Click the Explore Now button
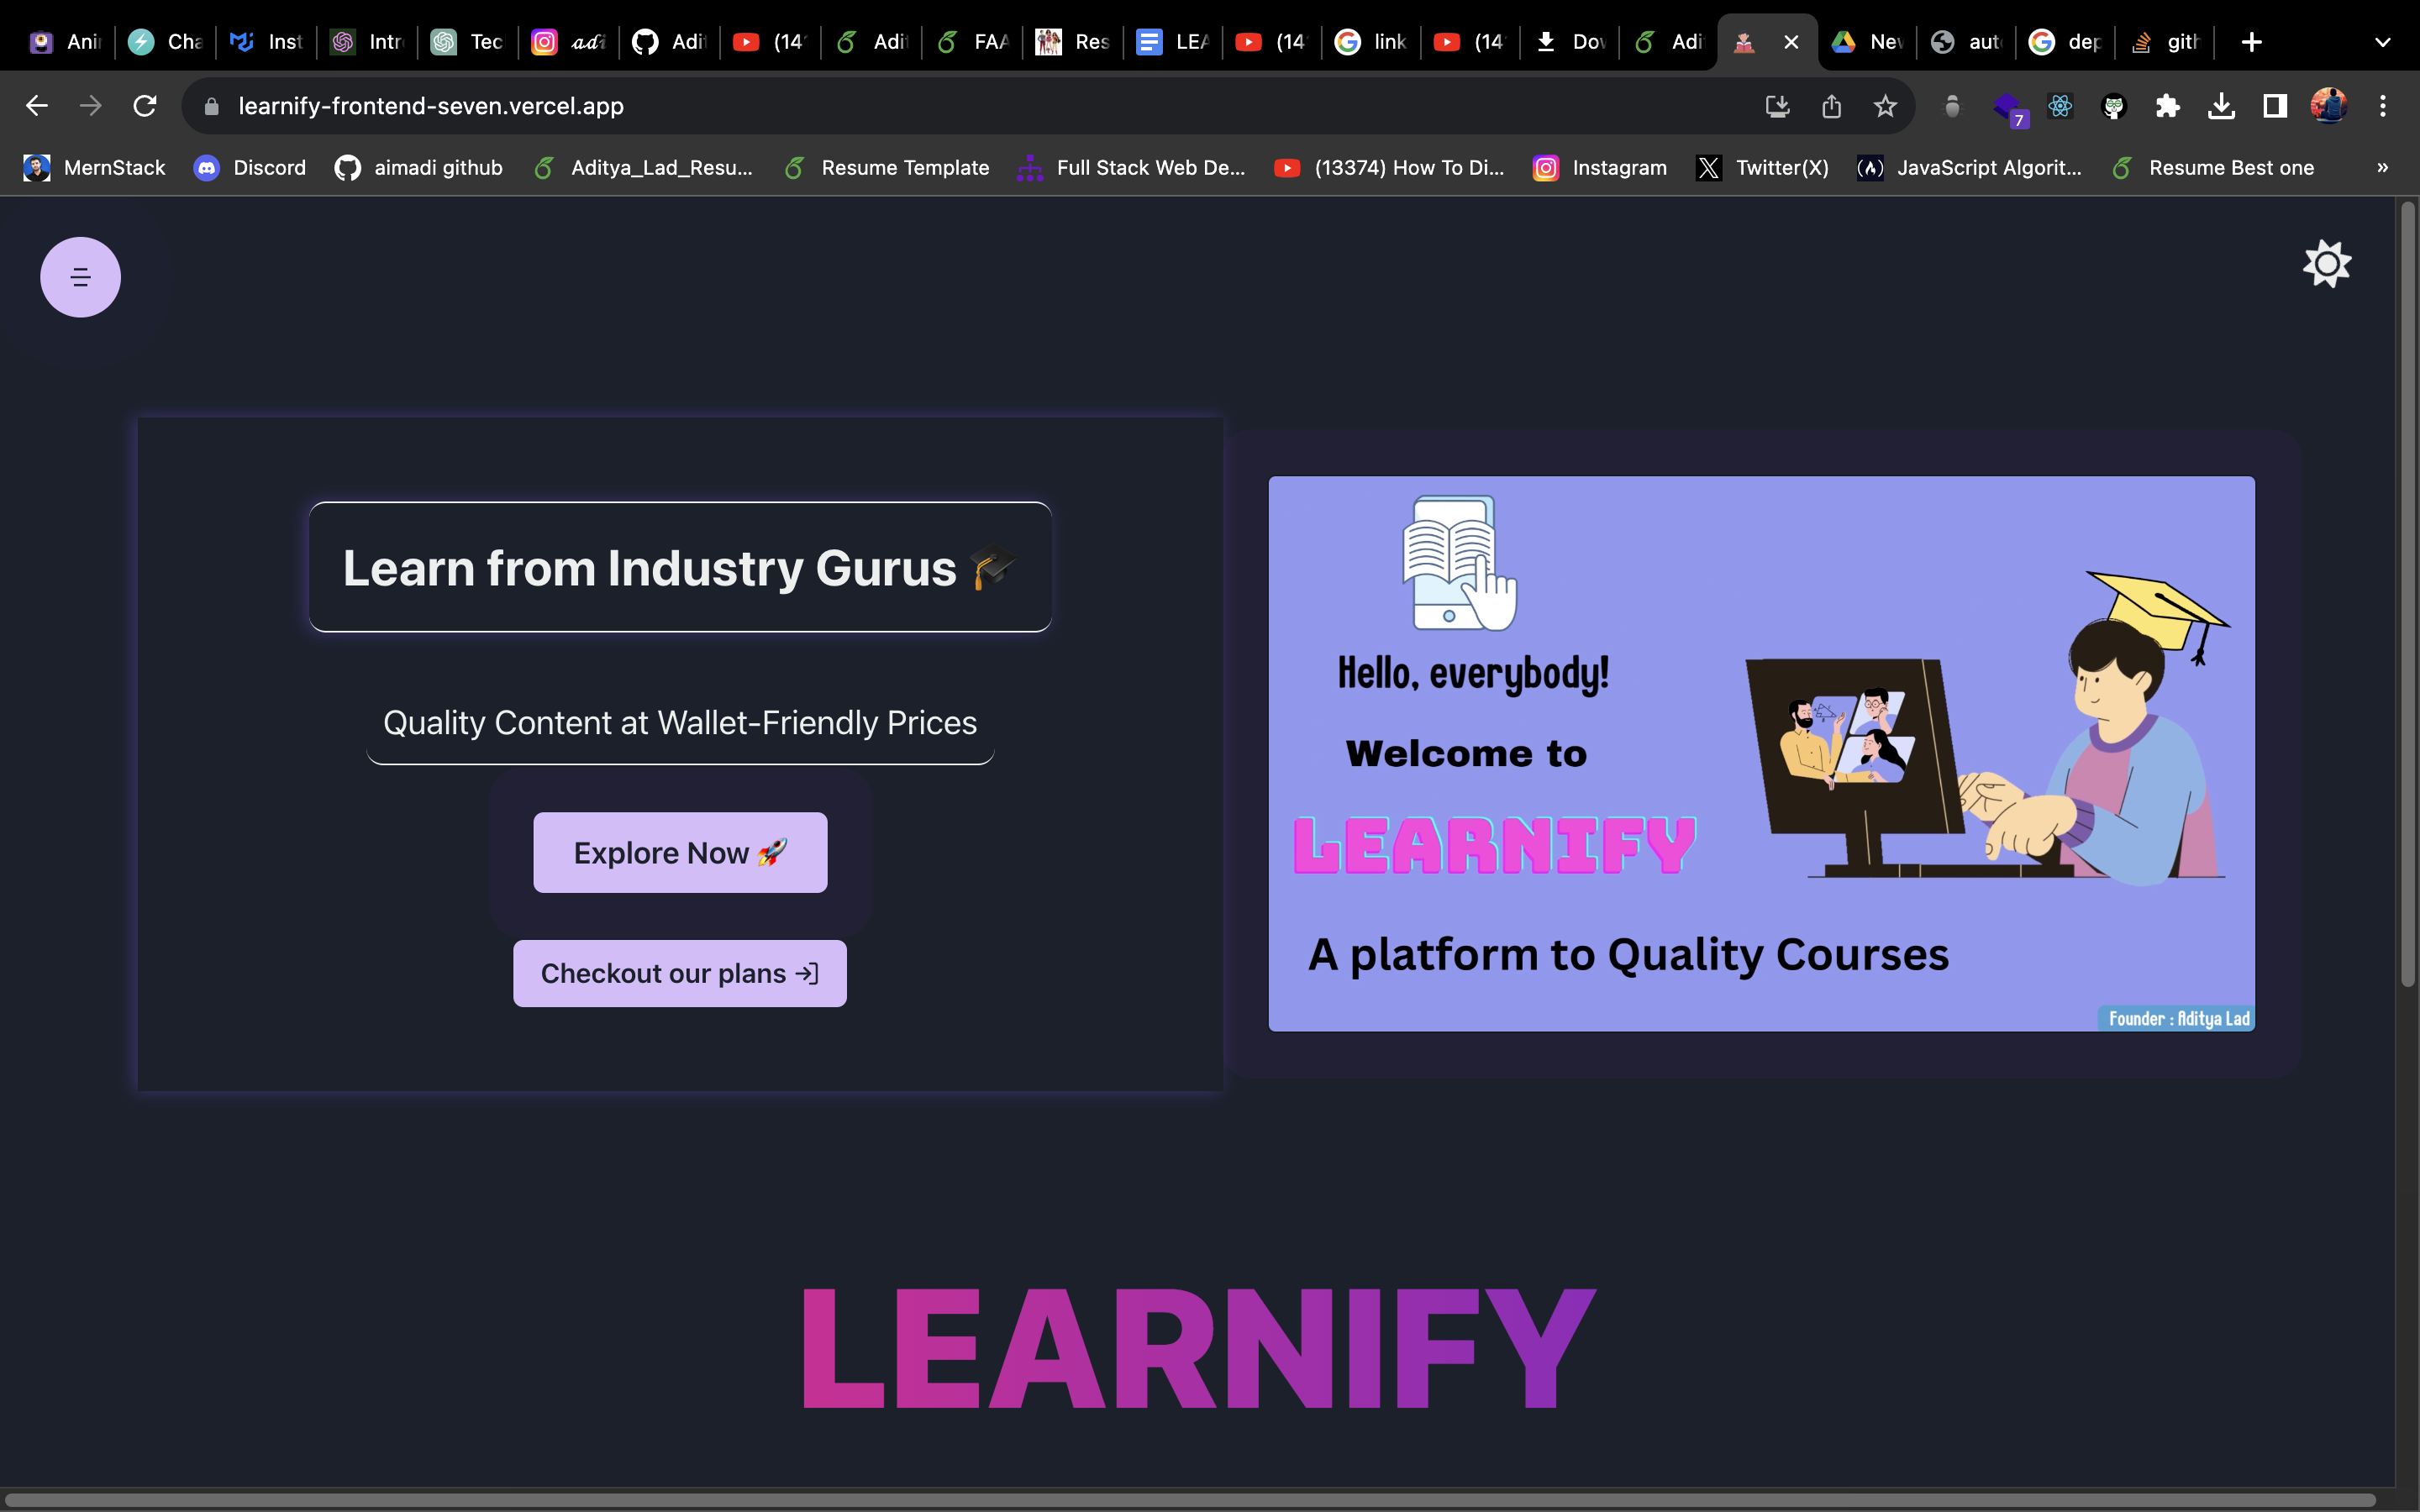2420x1512 pixels. (680, 852)
